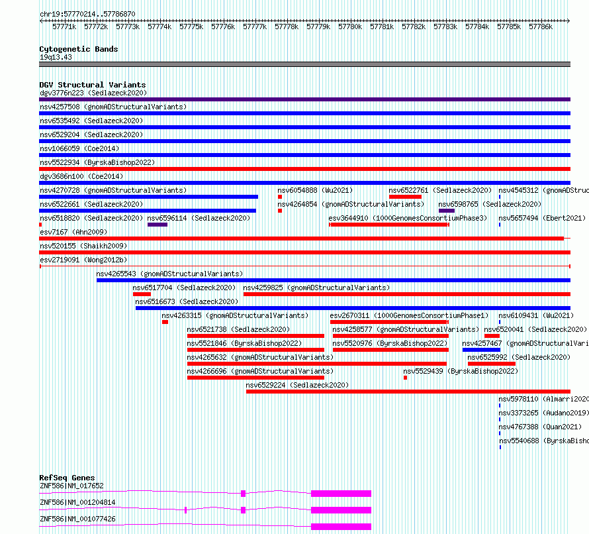589x534 pixels.
Task: Click the nsv520155 (Shaikh2009) label
Action: pyautogui.click(x=83, y=246)
